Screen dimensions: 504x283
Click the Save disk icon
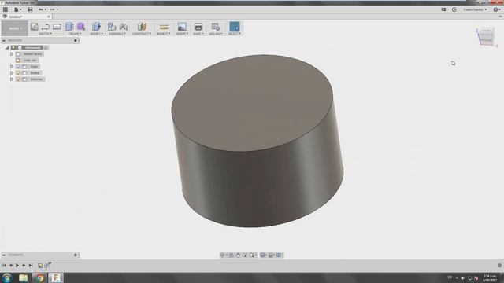pos(30,9)
